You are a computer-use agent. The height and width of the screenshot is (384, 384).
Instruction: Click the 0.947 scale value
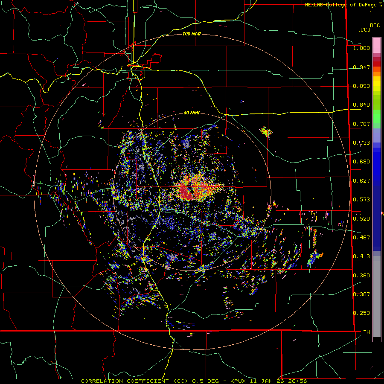pyautogui.click(x=361, y=67)
